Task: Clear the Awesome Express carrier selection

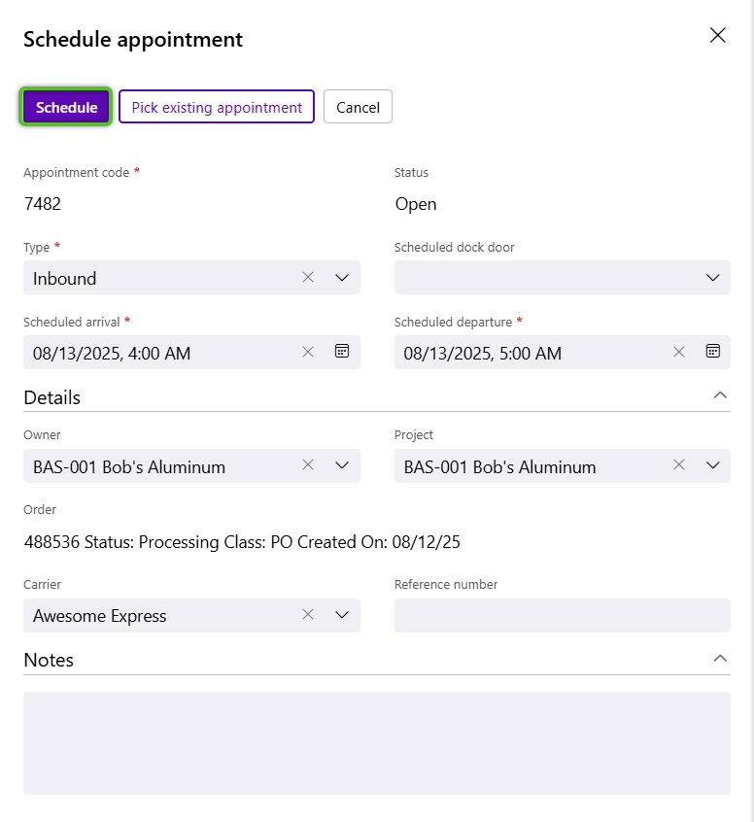Action: pos(308,614)
